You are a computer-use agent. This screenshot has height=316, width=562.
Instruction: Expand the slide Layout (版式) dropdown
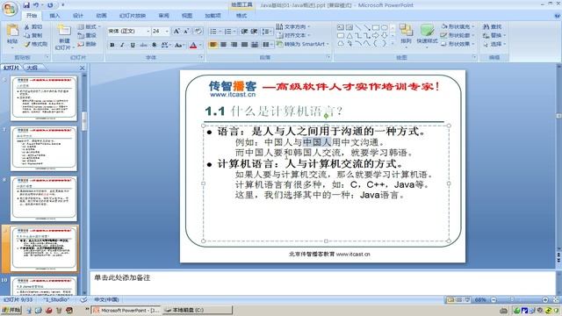tap(89, 27)
